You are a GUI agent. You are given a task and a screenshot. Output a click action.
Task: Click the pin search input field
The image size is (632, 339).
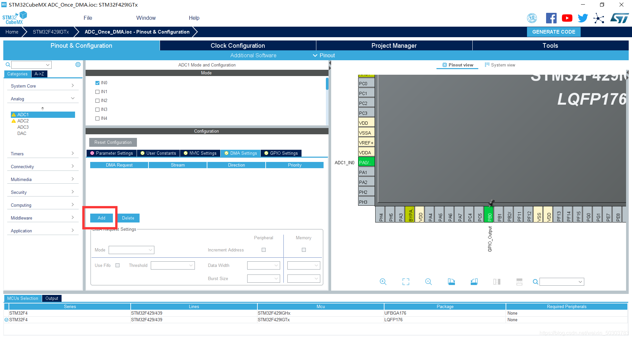(x=562, y=282)
